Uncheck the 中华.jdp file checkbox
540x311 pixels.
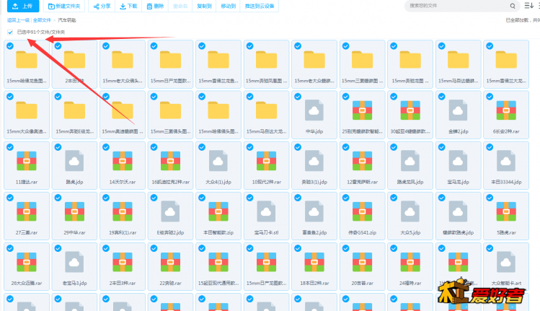[298, 97]
